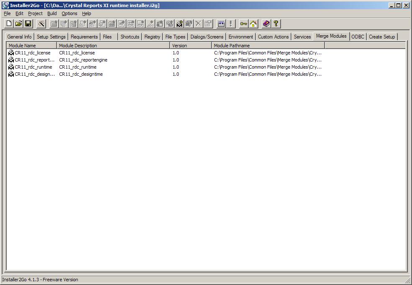Switch to the Environment tab
The height and width of the screenshot is (285, 412).
pyautogui.click(x=241, y=37)
